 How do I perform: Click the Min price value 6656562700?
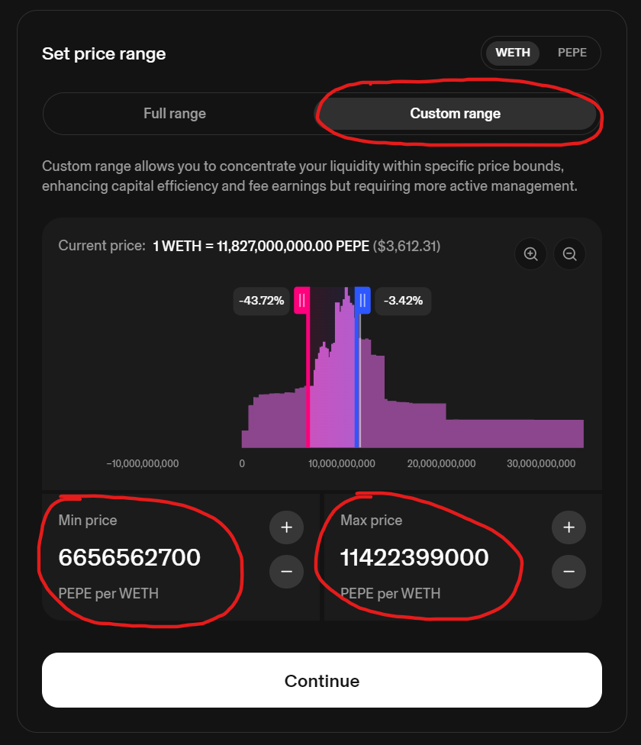click(130, 558)
